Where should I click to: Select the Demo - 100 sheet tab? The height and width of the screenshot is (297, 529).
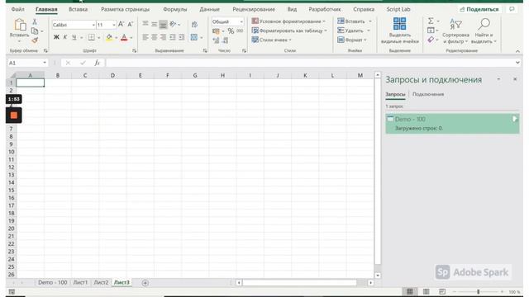point(52,282)
